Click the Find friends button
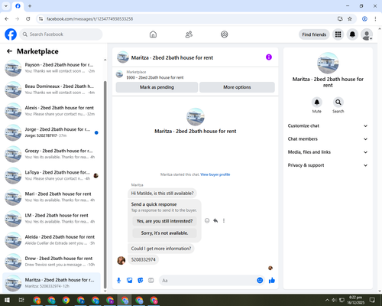The width and height of the screenshot is (382, 306). pos(314,34)
